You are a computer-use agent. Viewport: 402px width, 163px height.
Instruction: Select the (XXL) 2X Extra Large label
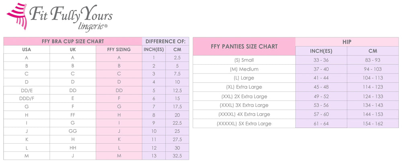pos(244,96)
